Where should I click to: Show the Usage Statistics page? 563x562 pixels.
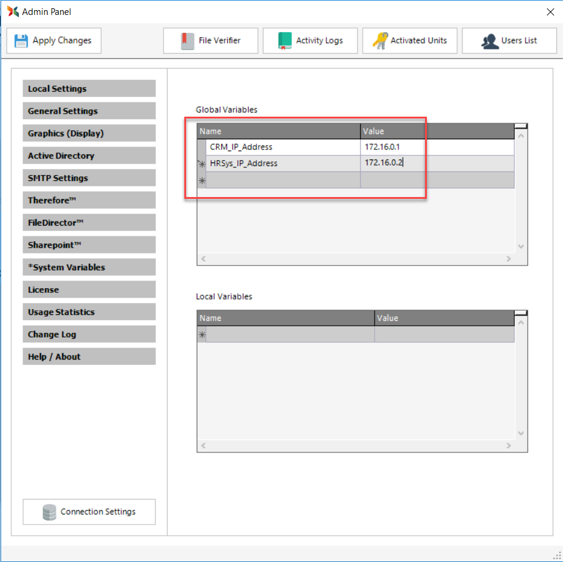[89, 312]
